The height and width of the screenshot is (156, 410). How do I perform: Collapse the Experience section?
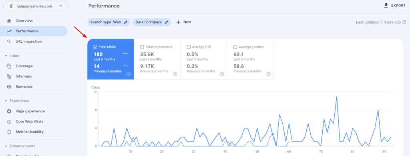coord(6,101)
